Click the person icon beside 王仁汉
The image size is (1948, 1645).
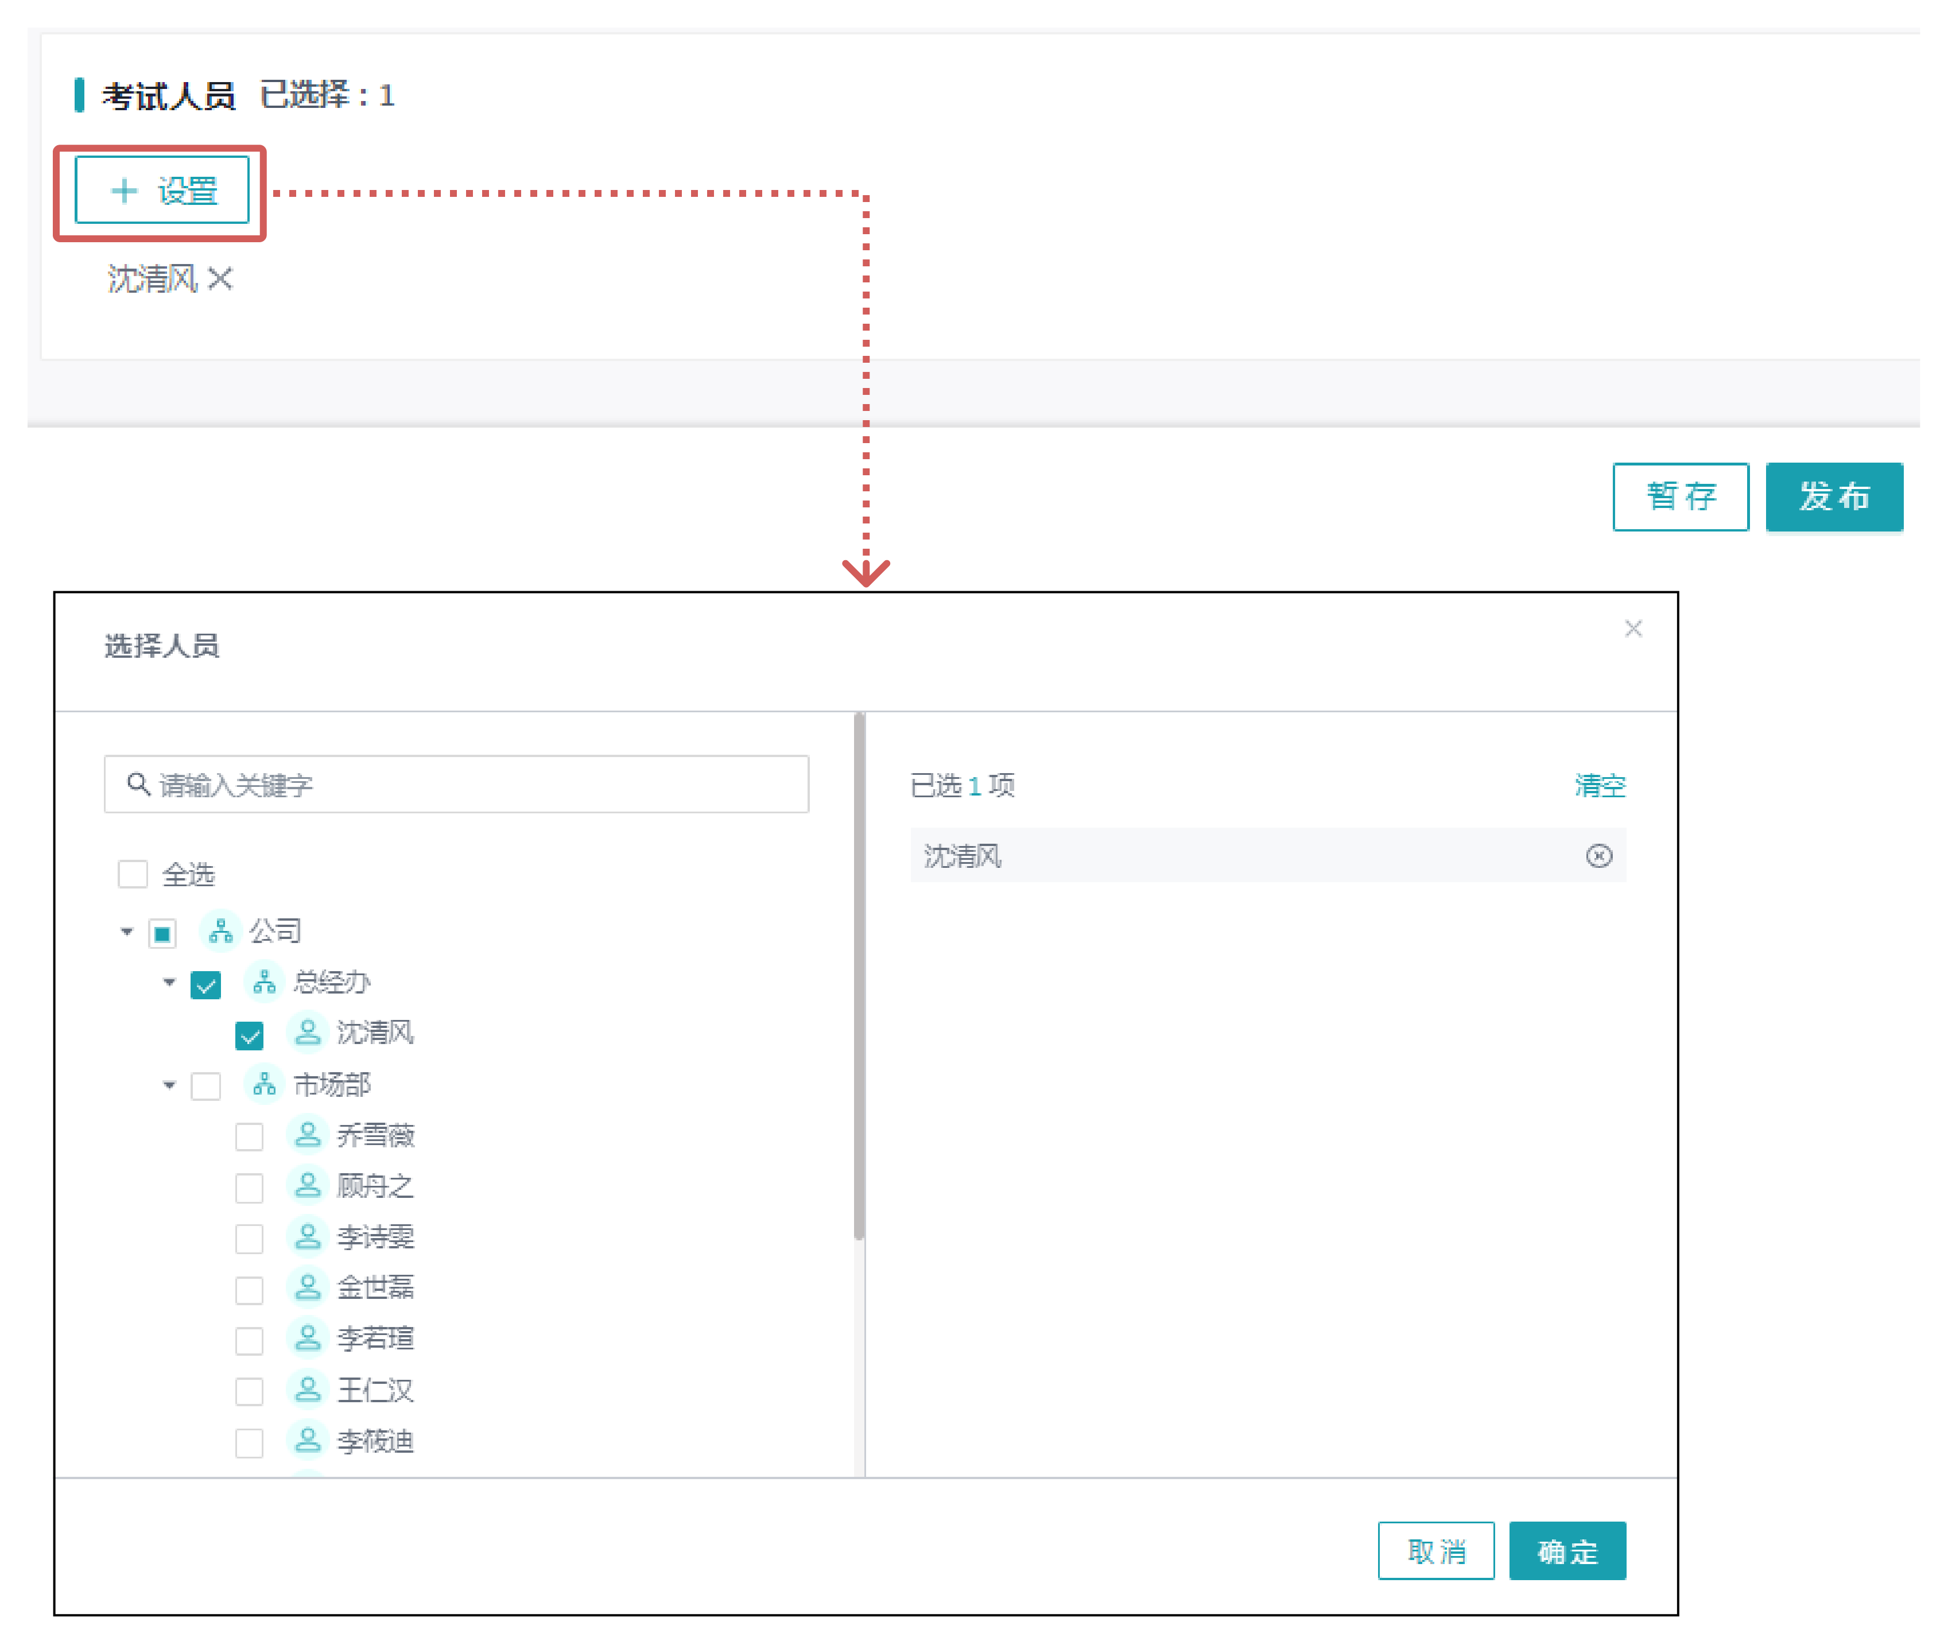click(308, 1390)
